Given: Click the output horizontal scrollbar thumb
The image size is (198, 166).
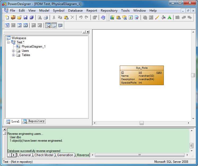Looking at the screenshot, I should (140, 155).
